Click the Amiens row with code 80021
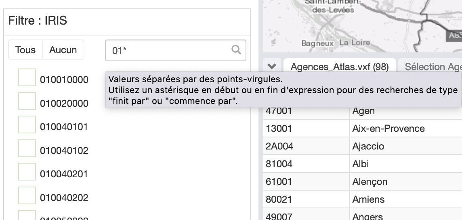Image resolution: width=462 pixels, height=220 pixels. coord(368,199)
